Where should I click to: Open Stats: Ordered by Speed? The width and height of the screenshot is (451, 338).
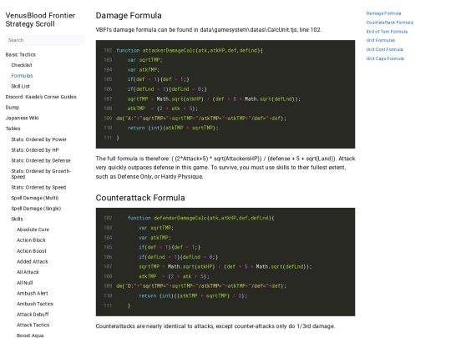38,188
